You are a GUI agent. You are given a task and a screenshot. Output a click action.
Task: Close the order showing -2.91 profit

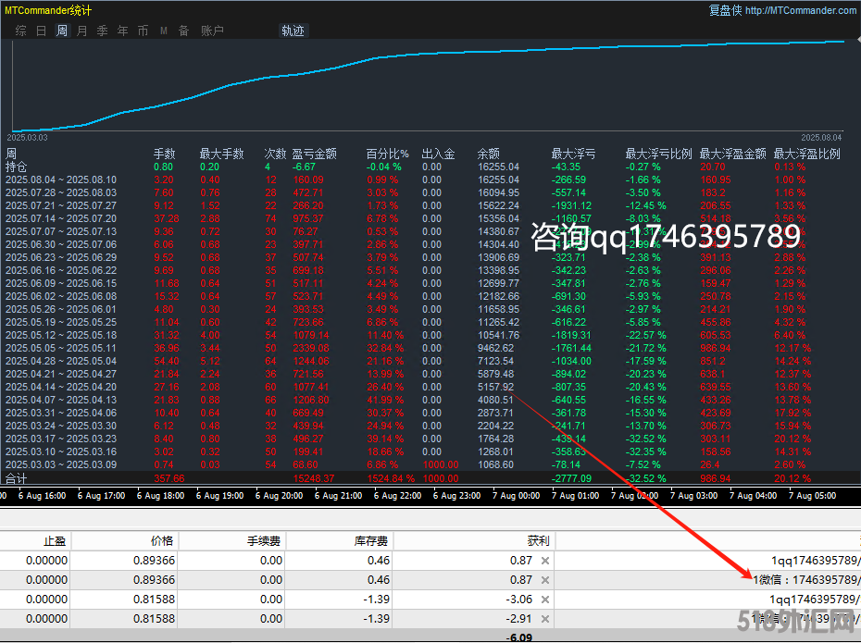(545, 619)
